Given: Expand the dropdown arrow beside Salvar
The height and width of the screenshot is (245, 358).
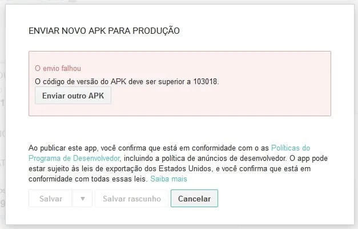Looking at the screenshot, I should coord(82,199).
